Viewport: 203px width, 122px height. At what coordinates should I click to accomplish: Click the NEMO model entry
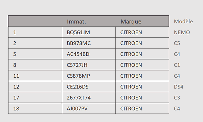tap(182, 32)
